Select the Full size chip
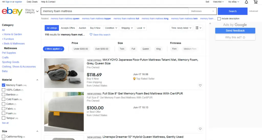This screenshot has width=262, height=140. point(133,49)
